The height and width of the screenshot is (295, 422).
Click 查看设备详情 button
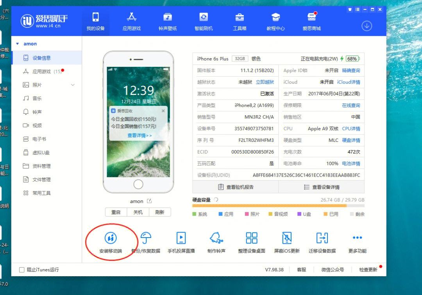[322, 187]
